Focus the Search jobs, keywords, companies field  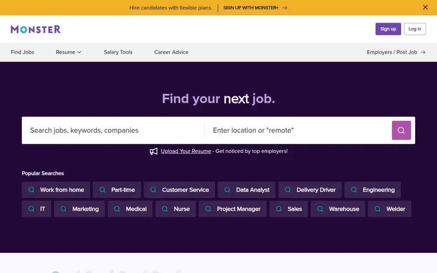113,130
